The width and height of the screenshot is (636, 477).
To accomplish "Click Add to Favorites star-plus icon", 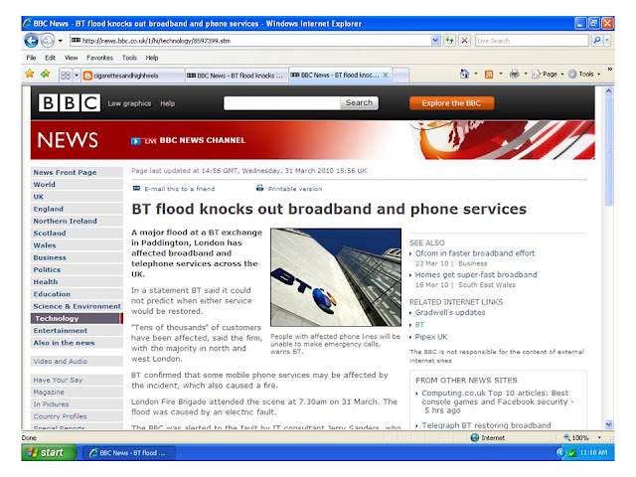I will pyautogui.click(x=46, y=74).
